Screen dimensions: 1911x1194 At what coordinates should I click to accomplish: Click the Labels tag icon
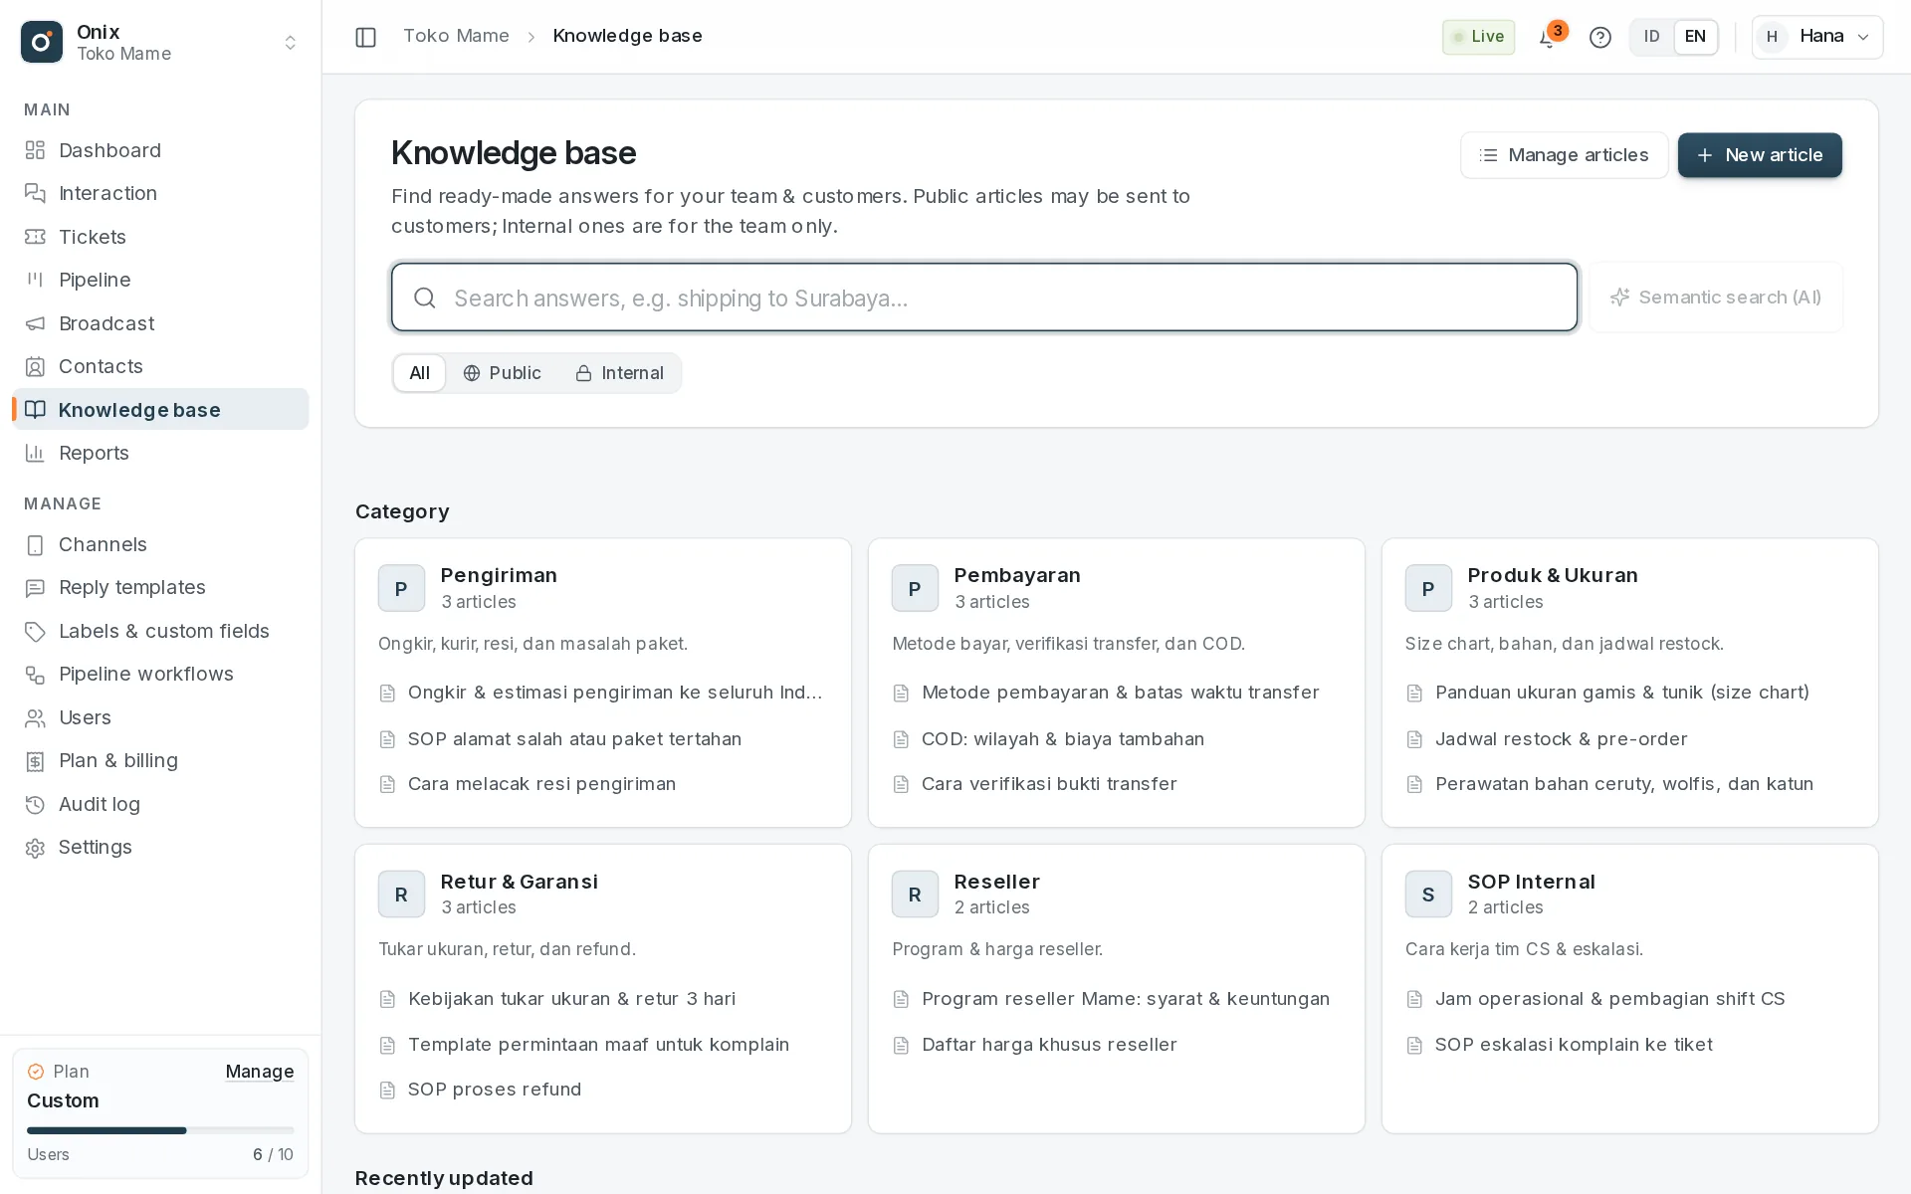(35, 631)
